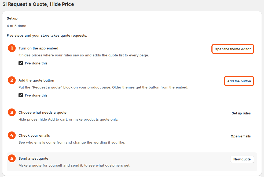264x177 pixels.
Task: Select the step 4 number badge
Action: point(12,135)
